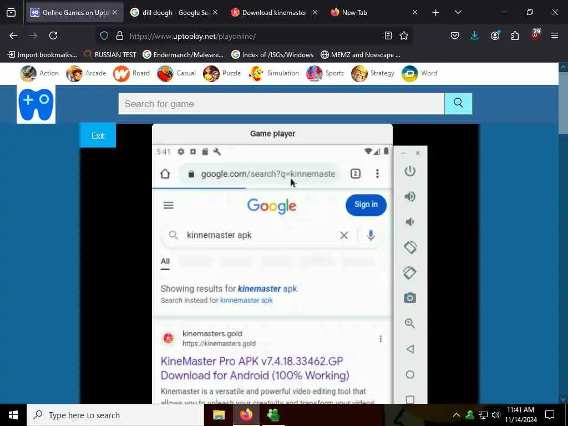This screenshot has height=426, width=568.
Task: Tap the mobile browser home icon
Action: (165, 174)
